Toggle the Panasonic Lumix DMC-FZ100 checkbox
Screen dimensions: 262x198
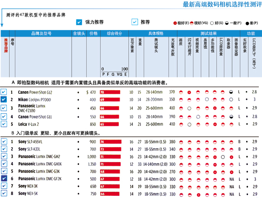4,108
